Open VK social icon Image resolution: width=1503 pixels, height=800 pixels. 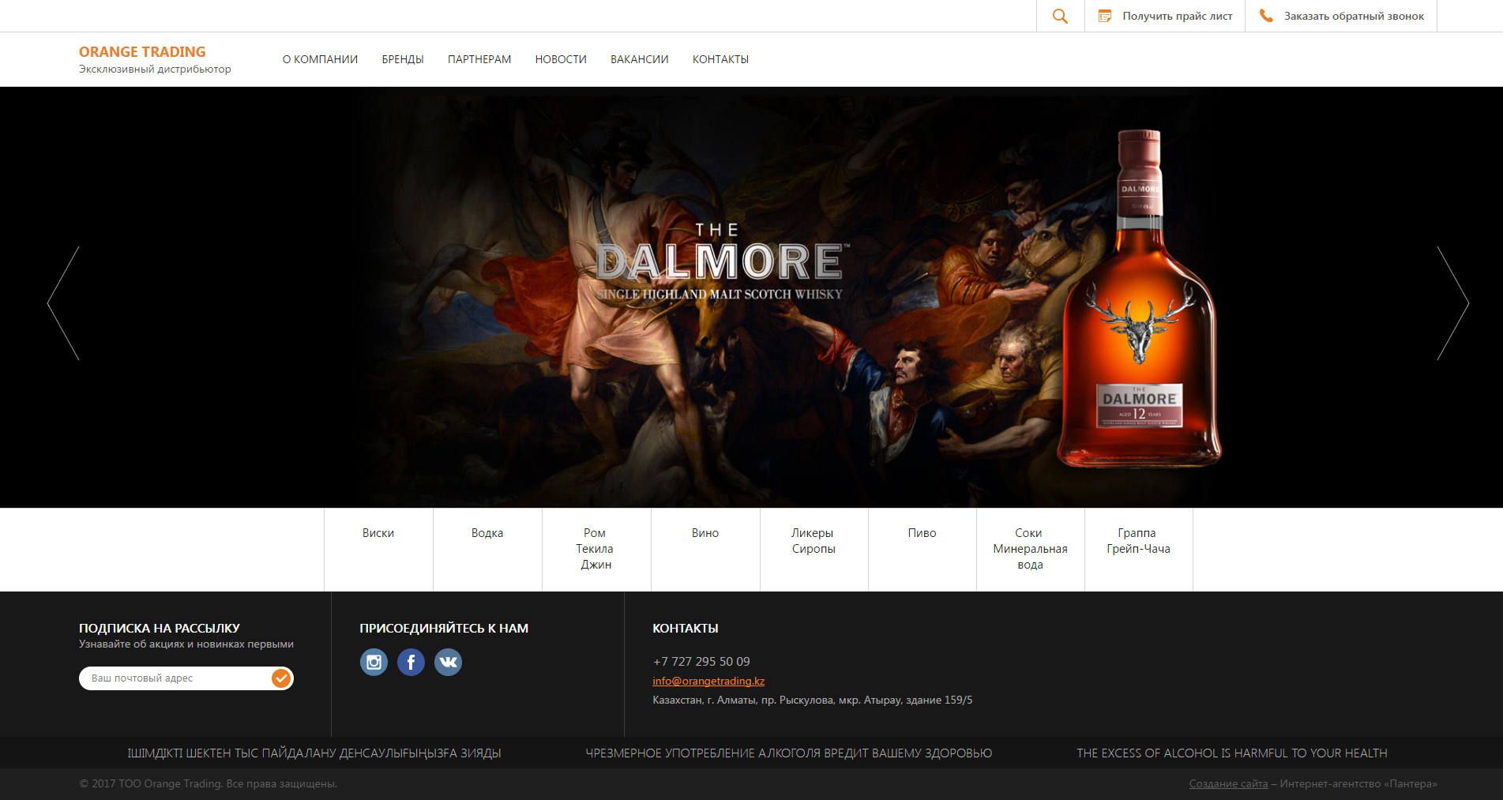coord(448,662)
